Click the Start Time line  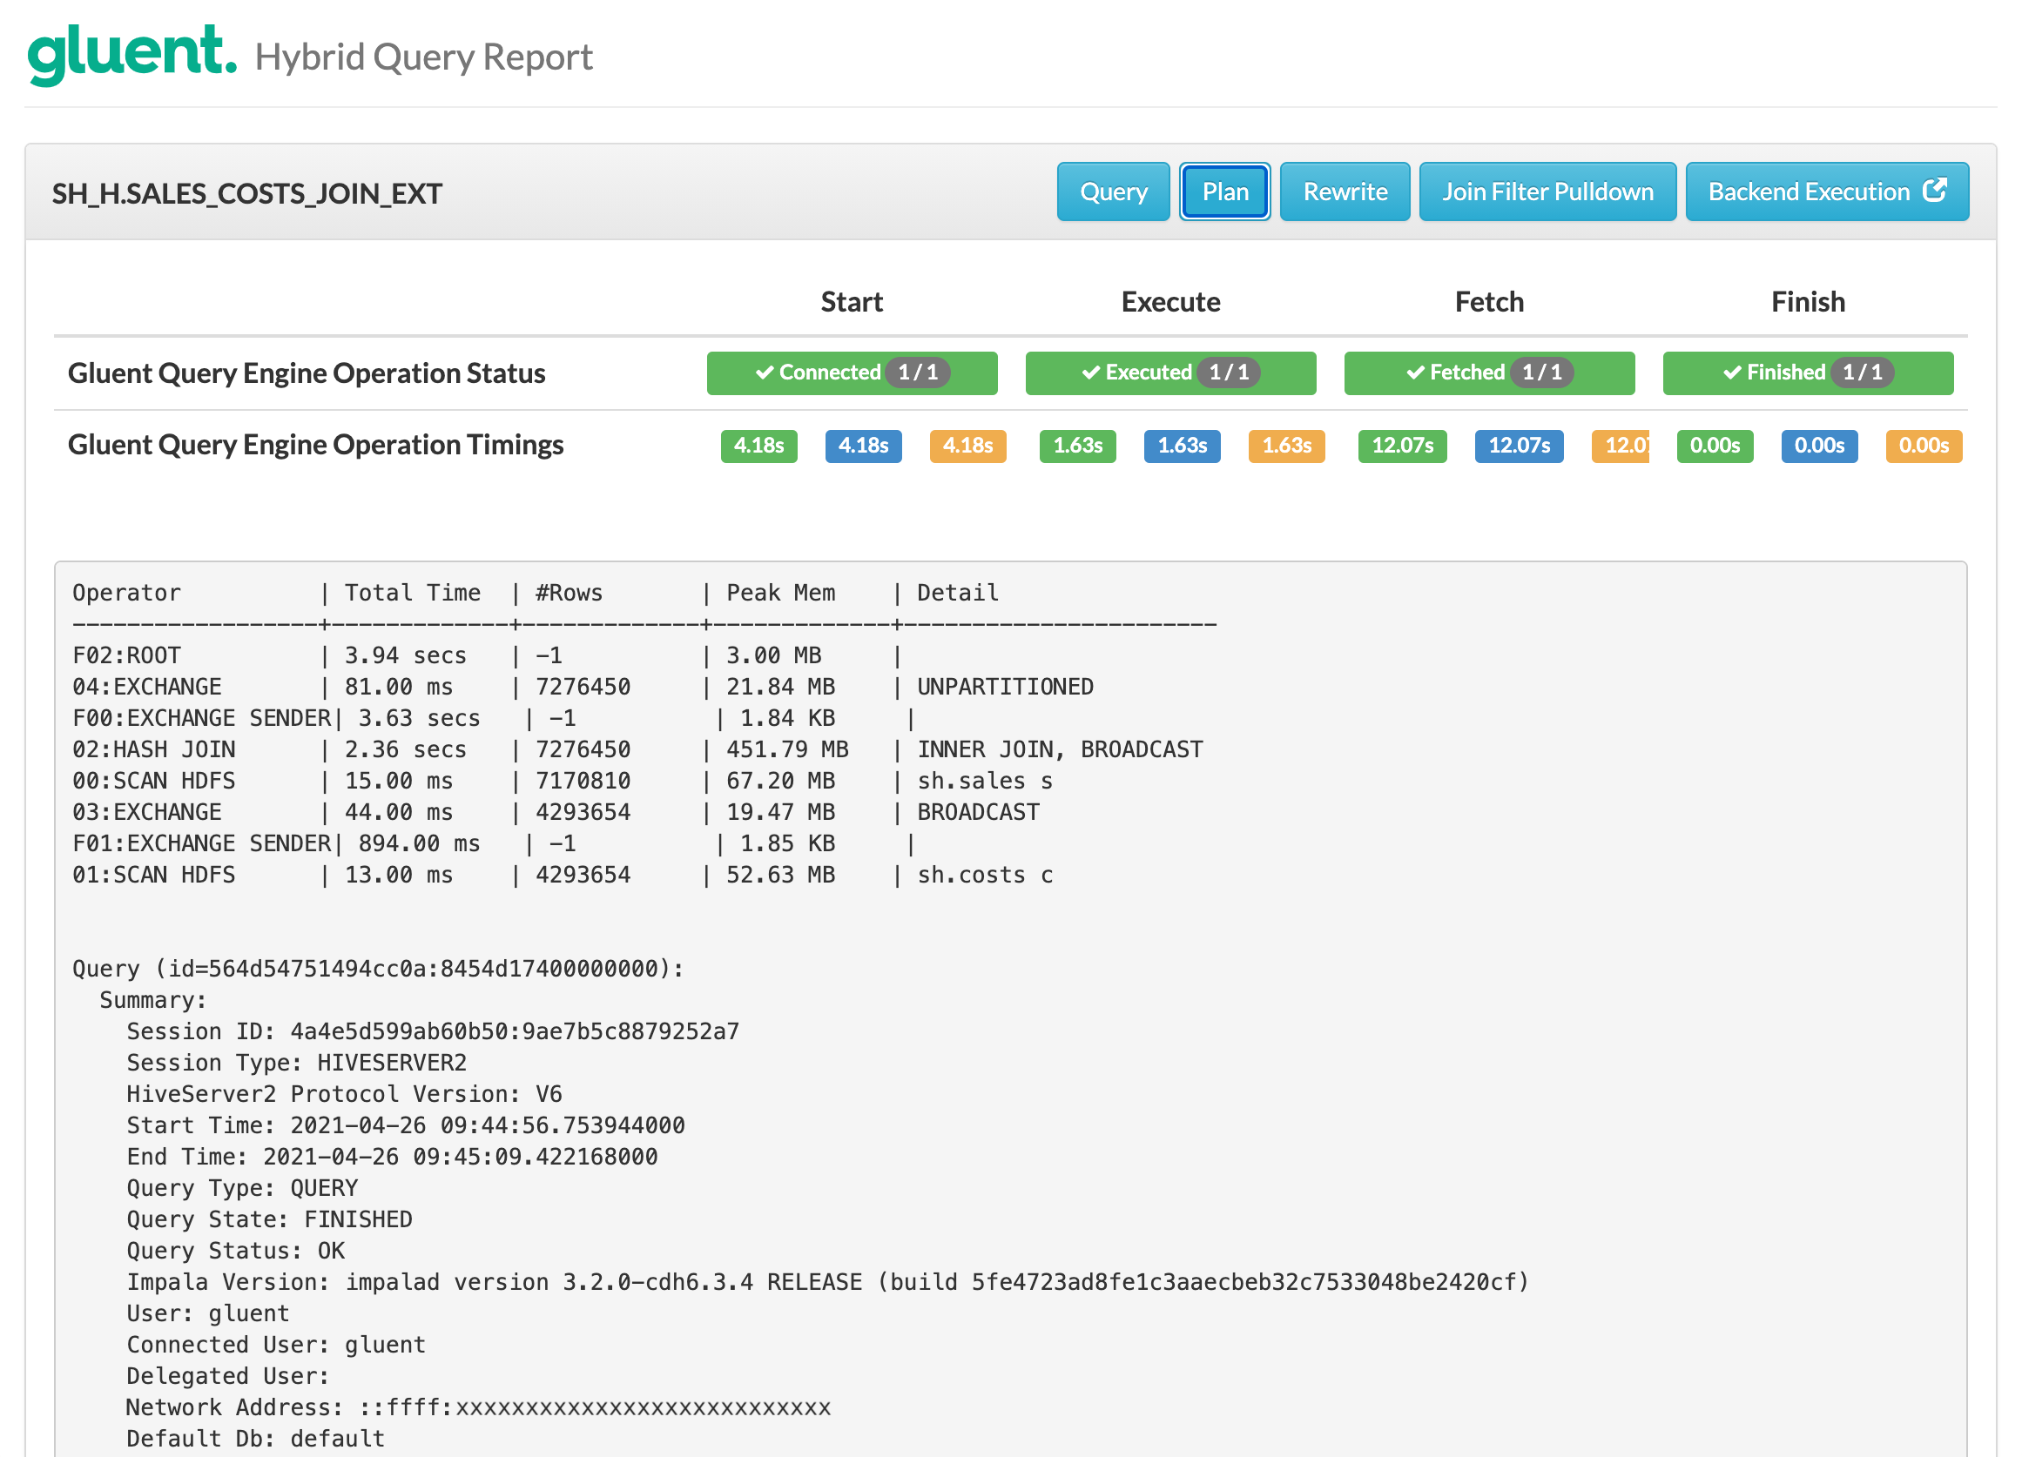(x=406, y=1125)
